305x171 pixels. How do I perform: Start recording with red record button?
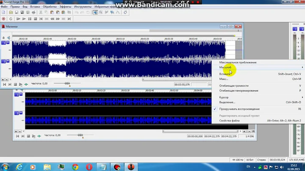point(3,19)
